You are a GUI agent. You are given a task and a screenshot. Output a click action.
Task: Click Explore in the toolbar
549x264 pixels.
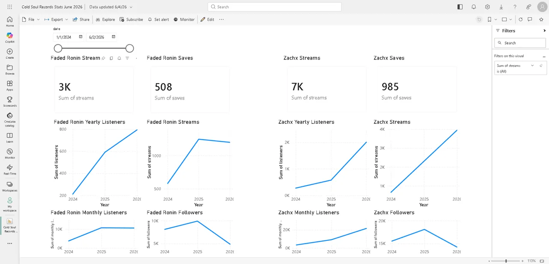(x=105, y=19)
